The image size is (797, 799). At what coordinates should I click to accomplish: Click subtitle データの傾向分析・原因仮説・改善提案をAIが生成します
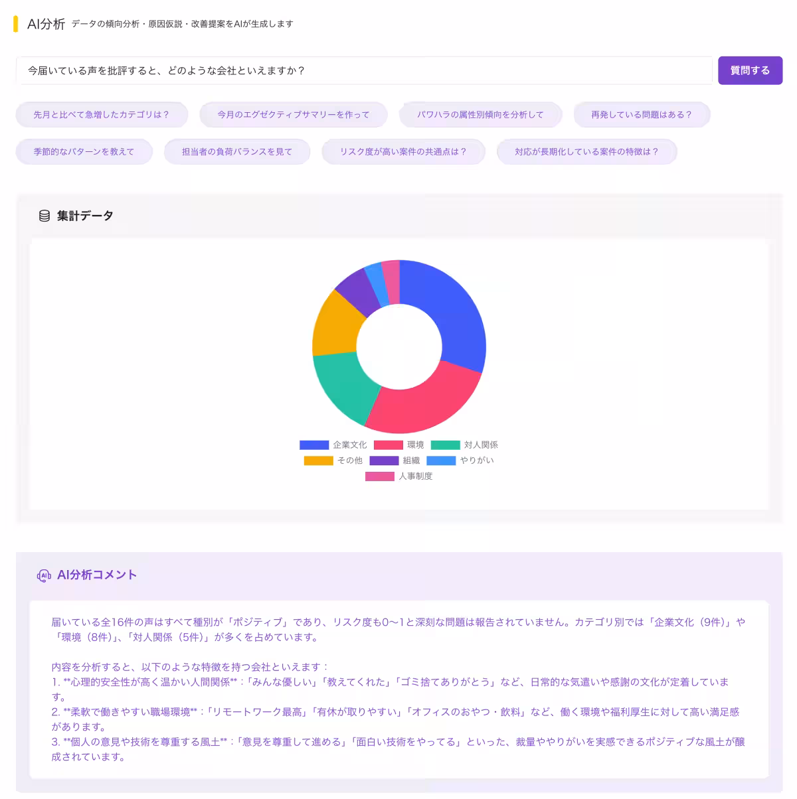pyautogui.click(x=182, y=24)
